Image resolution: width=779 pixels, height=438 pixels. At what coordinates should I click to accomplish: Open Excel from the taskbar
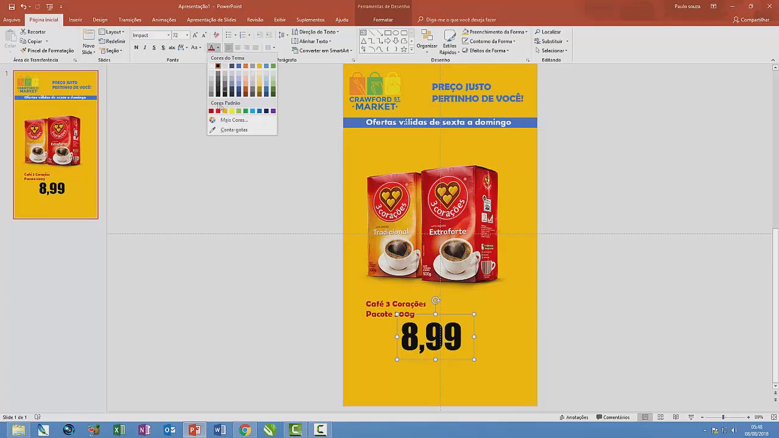[119, 430]
